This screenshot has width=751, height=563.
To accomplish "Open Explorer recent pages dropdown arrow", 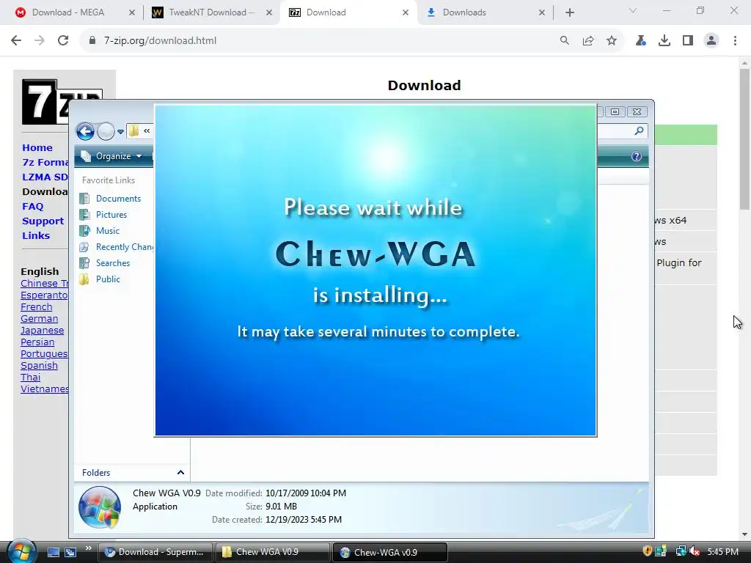I will [121, 132].
